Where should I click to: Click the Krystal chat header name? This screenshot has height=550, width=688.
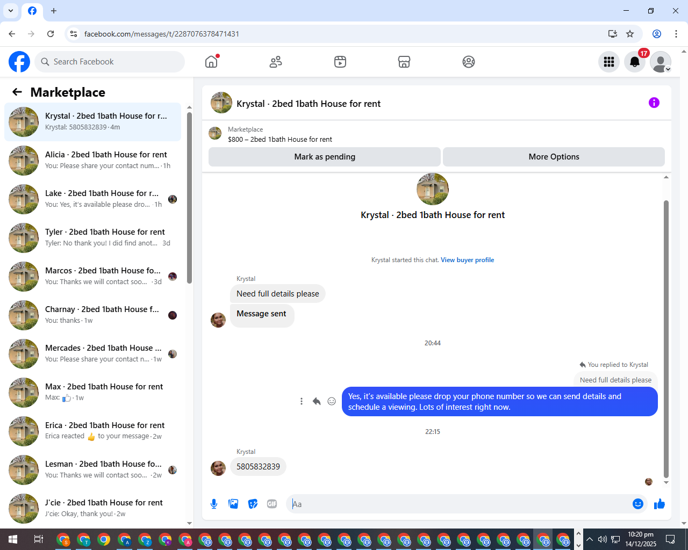coord(309,104)
